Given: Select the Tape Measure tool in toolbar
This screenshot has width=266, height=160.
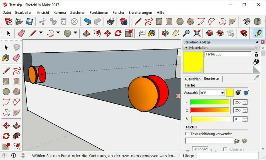Looking at the screenshot, I should 257,33.
